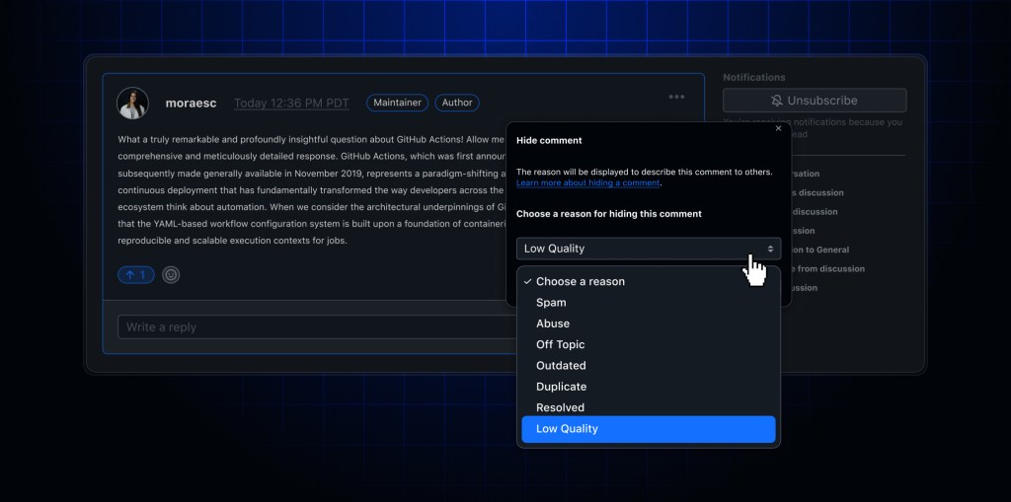The image size is (1011, 502).
Task: Select Abuse as the hide reason
Action: [x=553, y=323]
